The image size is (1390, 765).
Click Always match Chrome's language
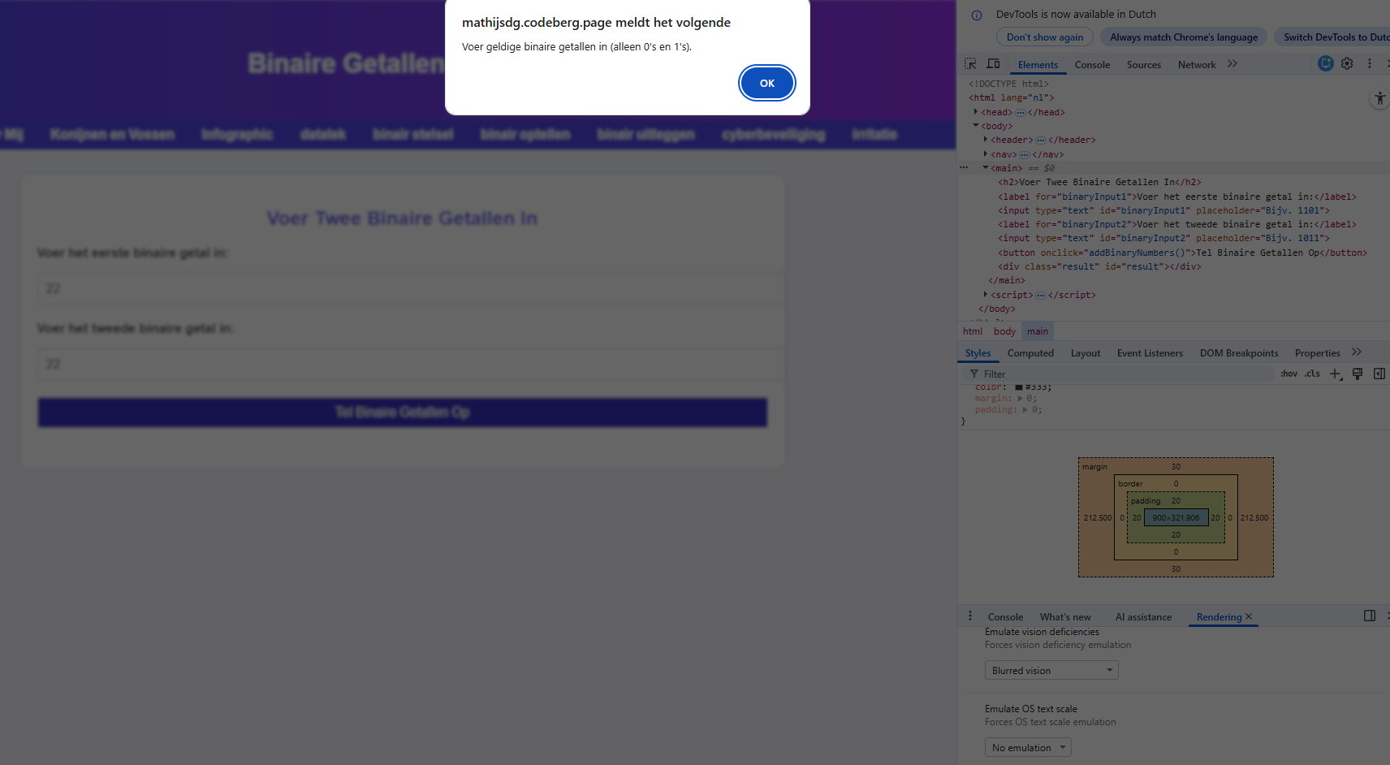click(1184, 37)
